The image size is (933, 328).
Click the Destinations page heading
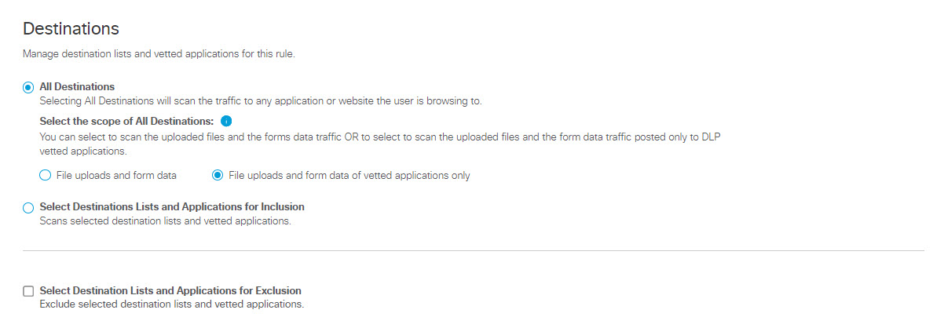[71, 28]
